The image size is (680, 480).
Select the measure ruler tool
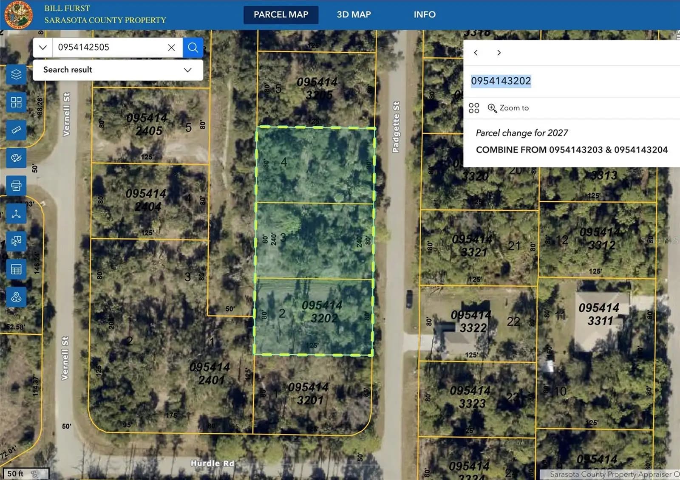16,130
